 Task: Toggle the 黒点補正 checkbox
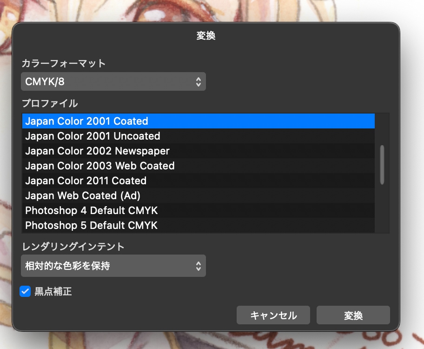click(25, 292)
